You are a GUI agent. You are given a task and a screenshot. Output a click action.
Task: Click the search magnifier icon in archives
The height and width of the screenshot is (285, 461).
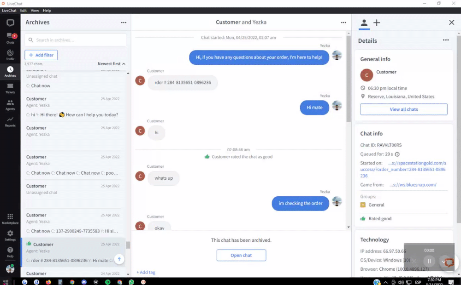(31, 40)
